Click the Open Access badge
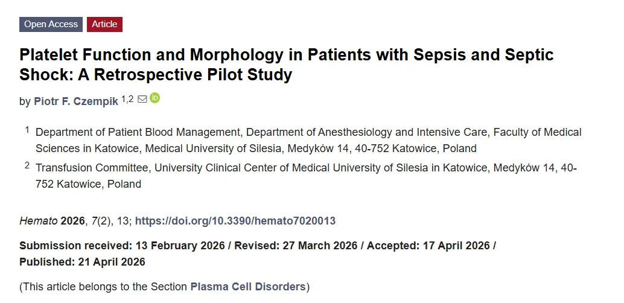 point(51,24)
